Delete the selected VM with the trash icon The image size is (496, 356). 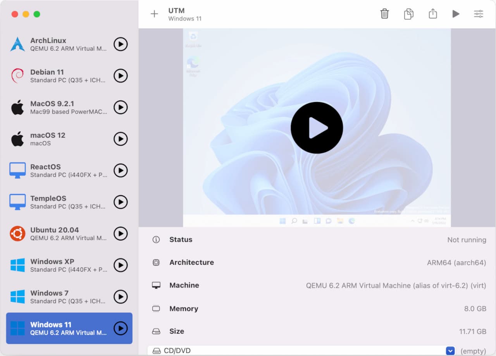384,14
